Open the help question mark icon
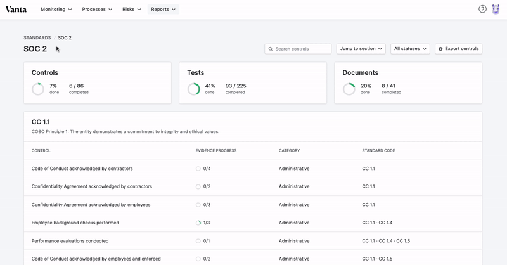This screenshot has width=507, height=265. click(x=482, y=10)
